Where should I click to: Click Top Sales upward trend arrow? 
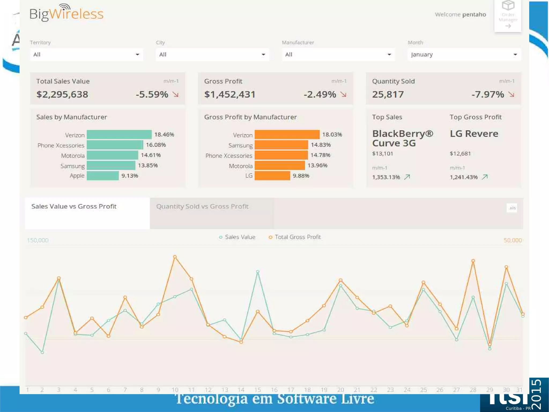[x=407, y=177]
